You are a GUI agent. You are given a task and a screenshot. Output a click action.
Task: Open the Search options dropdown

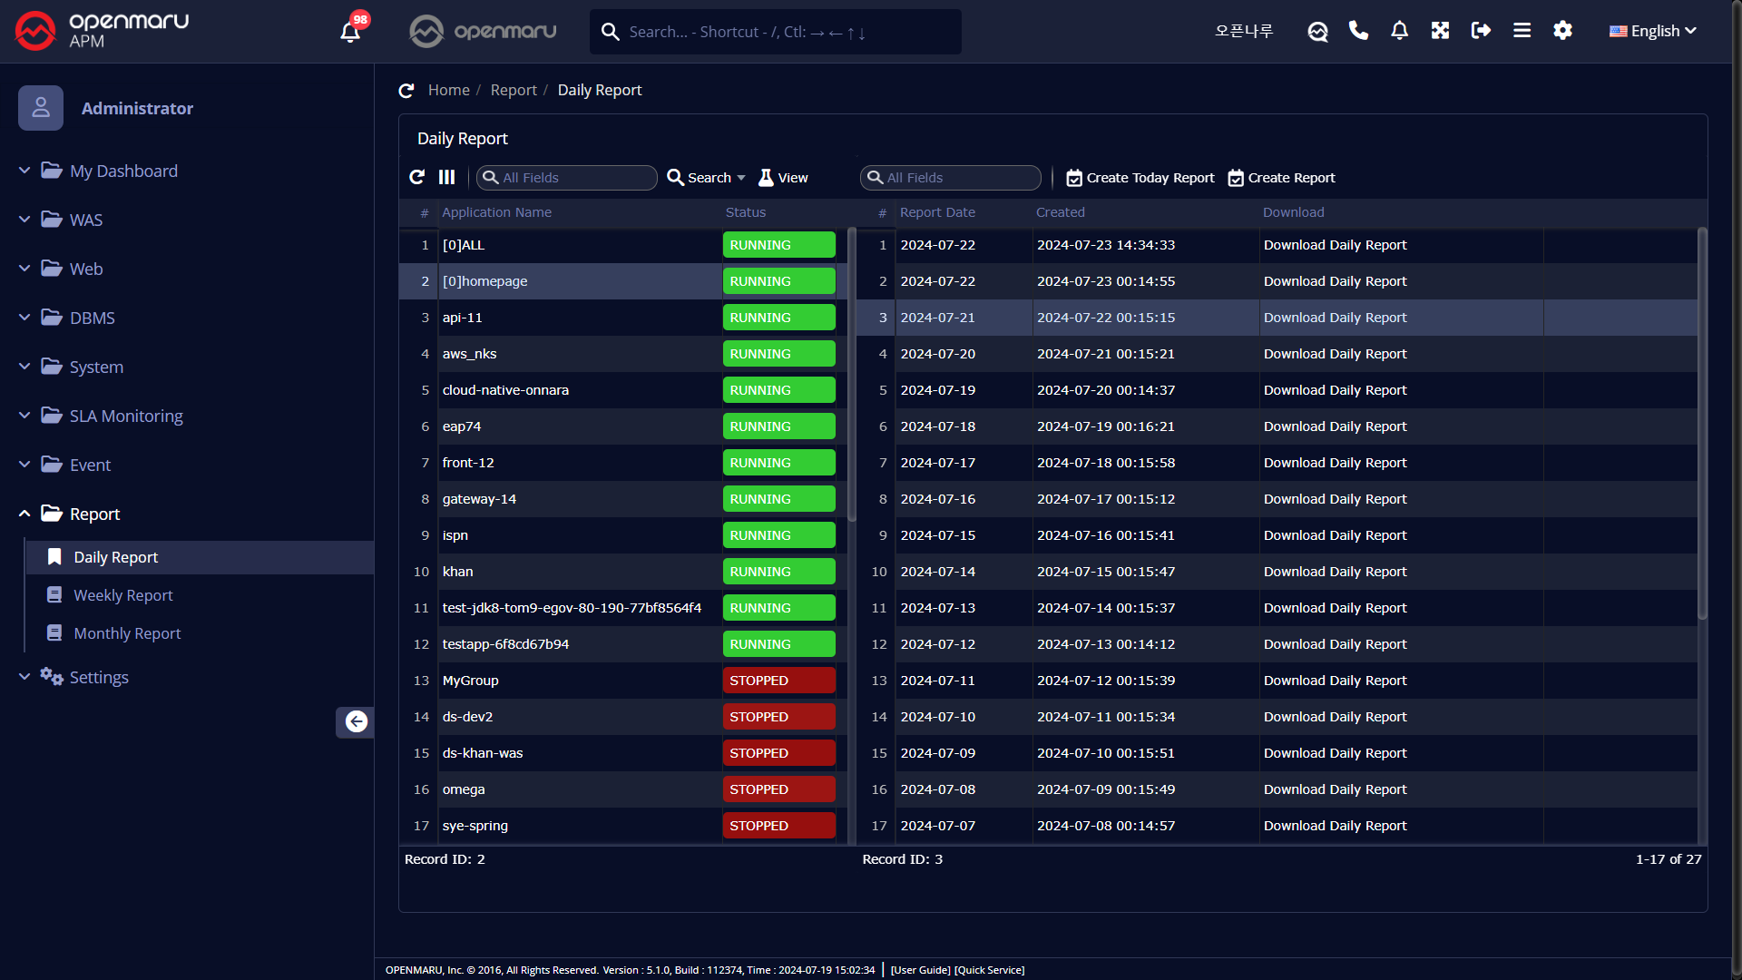[x=707, y=178]
